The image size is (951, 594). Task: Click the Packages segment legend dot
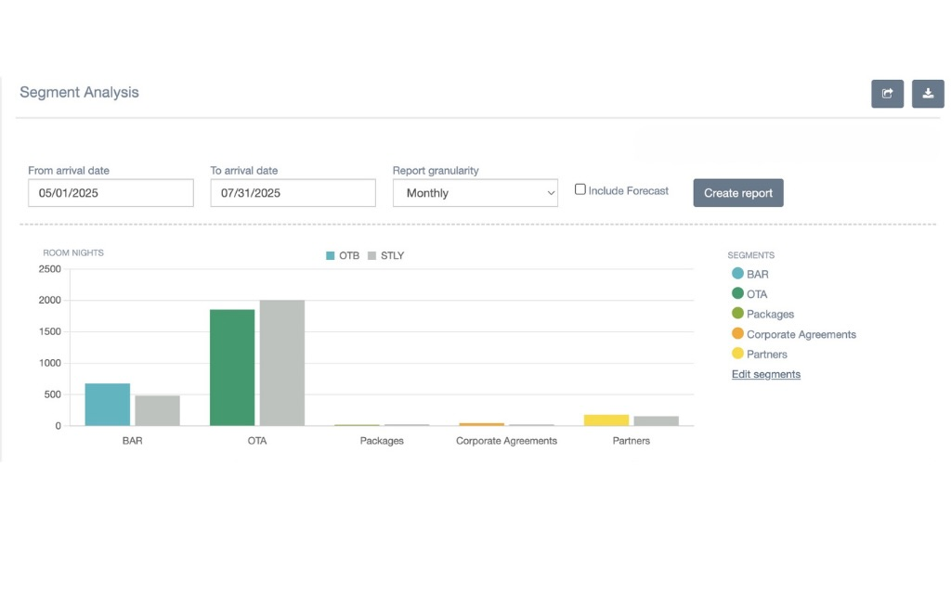pyautogui.click(x=737, y=314)
